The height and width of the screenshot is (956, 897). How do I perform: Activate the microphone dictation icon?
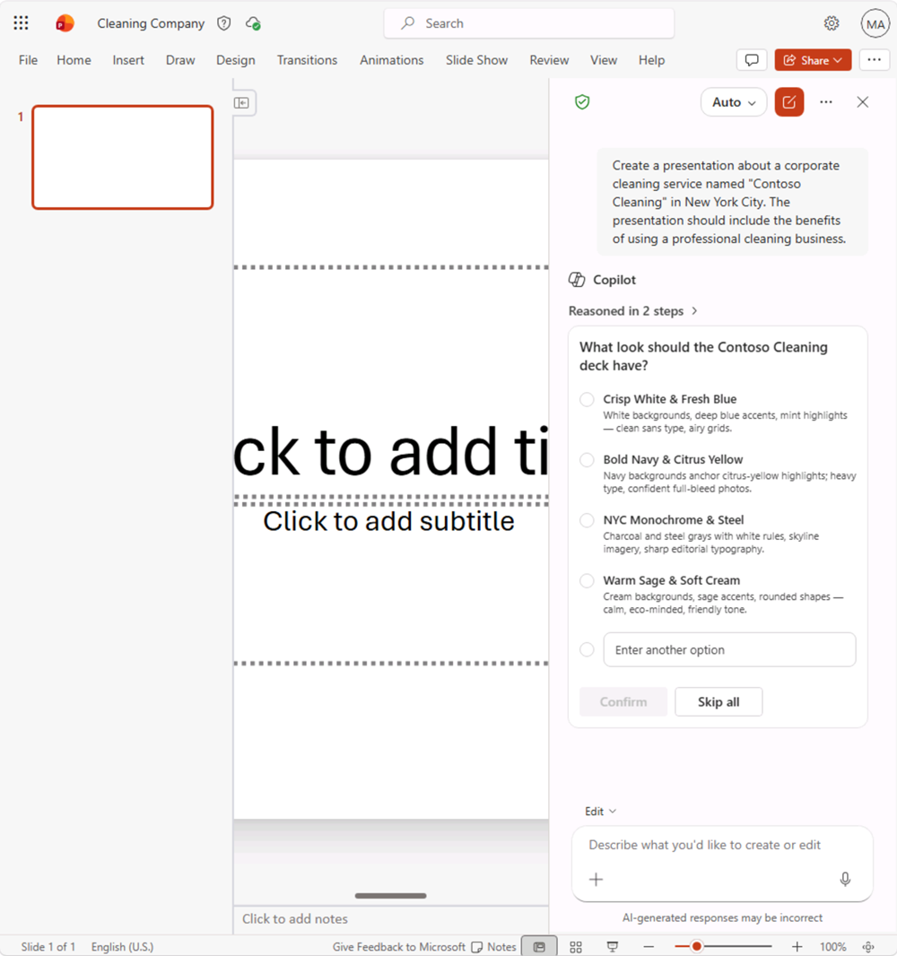[845, 879]
